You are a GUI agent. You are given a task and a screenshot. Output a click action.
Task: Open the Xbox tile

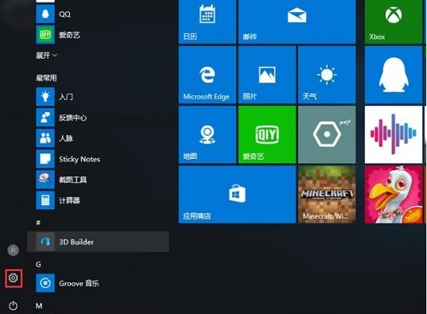point(394,21)
